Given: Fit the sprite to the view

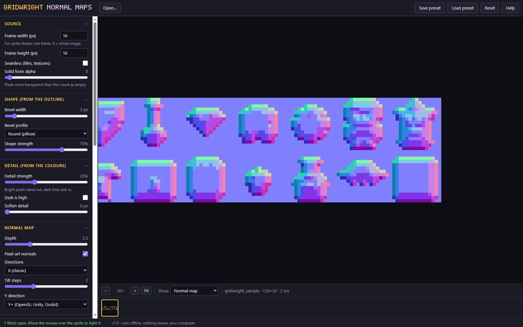Looking at the screenshot, I should 146,291.
